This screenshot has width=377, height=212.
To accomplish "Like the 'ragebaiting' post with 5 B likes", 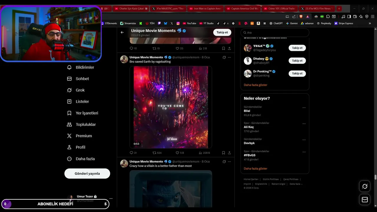I will pyautogui.click(x=180, y=153).
